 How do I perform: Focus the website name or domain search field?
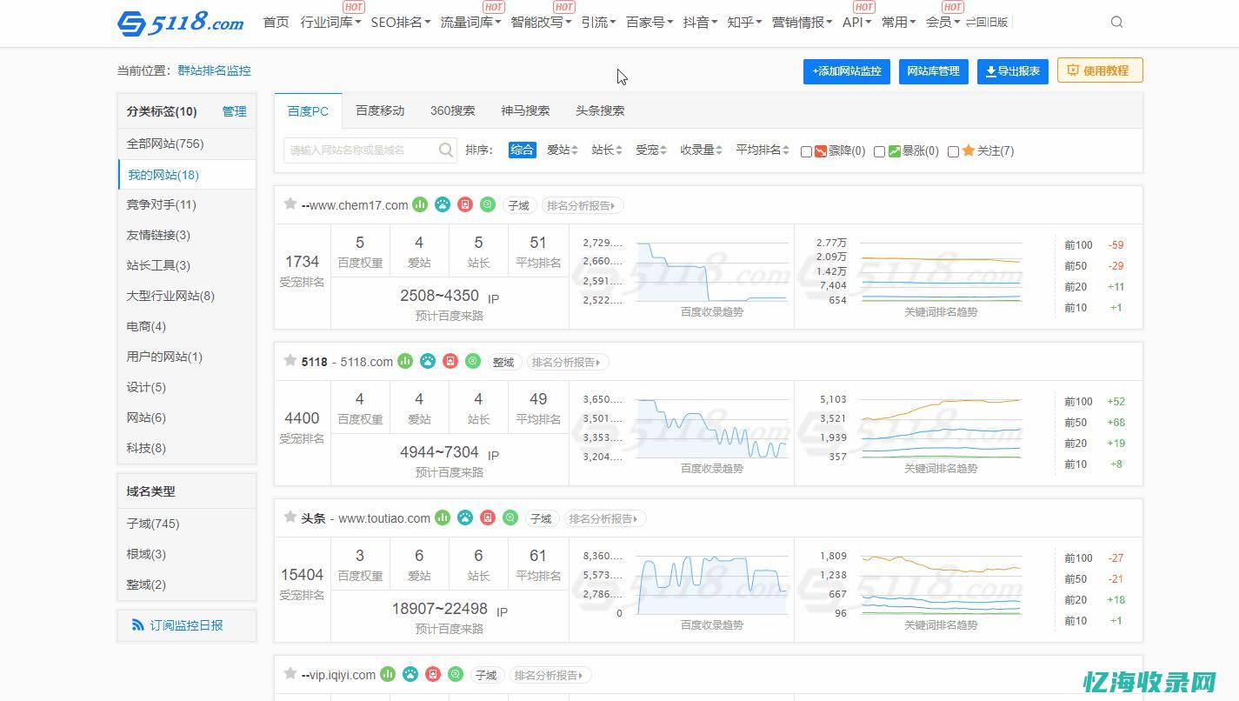370,150
